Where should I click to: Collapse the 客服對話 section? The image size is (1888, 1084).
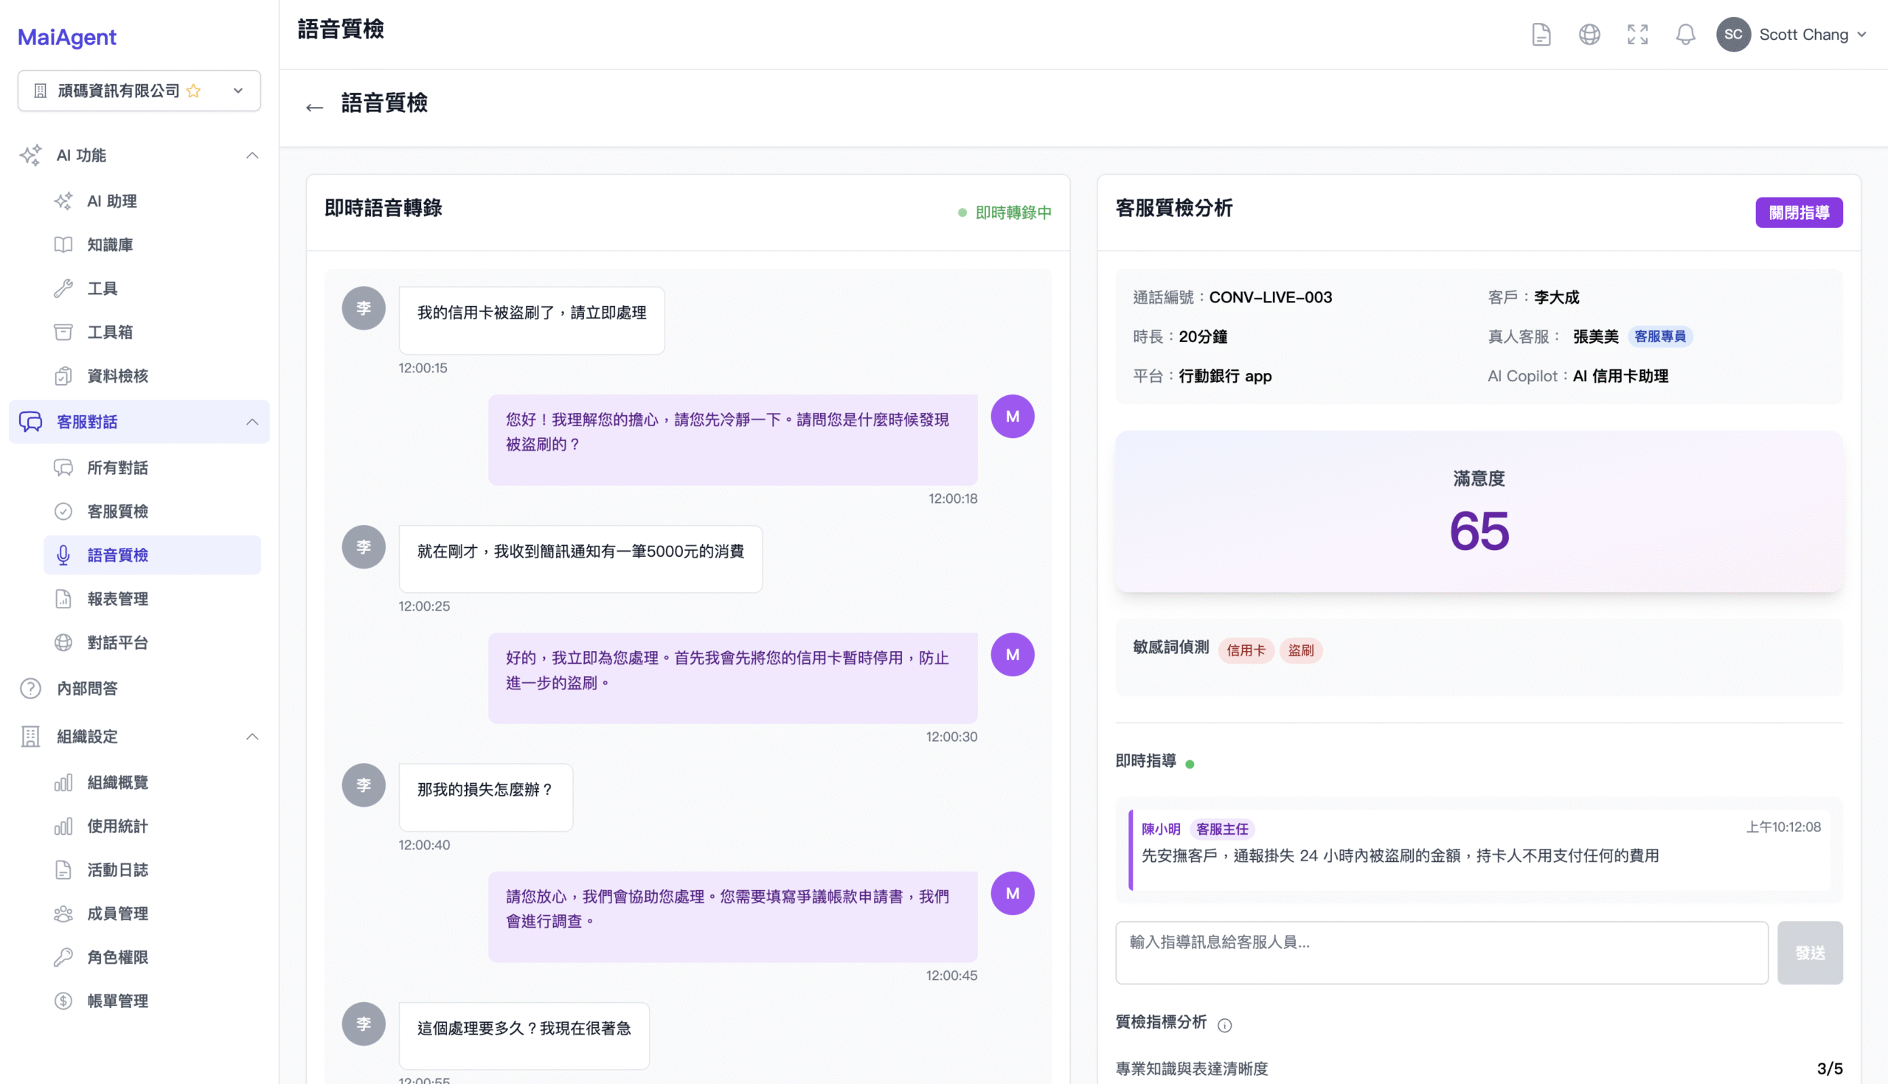pyautogui.click(x=252, y=421)
